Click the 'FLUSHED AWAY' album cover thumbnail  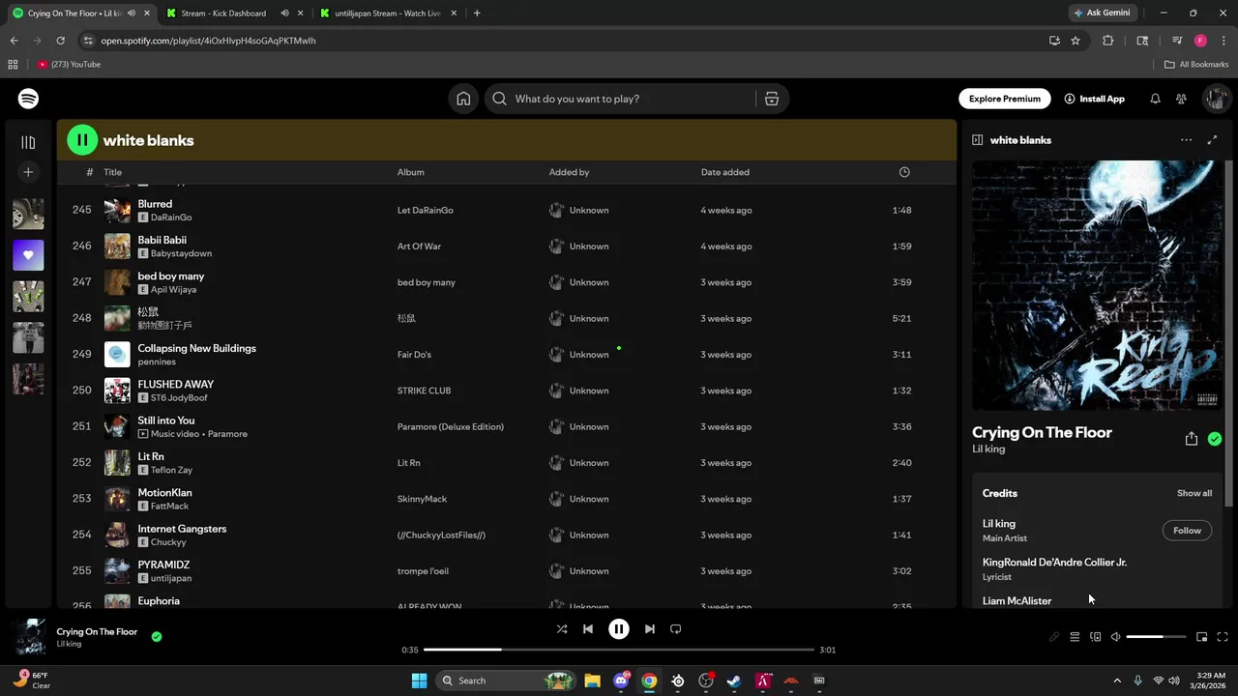pyautogui.click(x=117, y=391)
